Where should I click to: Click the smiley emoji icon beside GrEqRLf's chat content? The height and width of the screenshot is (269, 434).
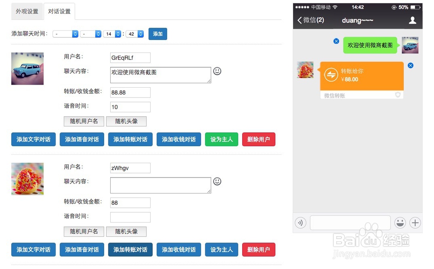click(x=217, y=71)
